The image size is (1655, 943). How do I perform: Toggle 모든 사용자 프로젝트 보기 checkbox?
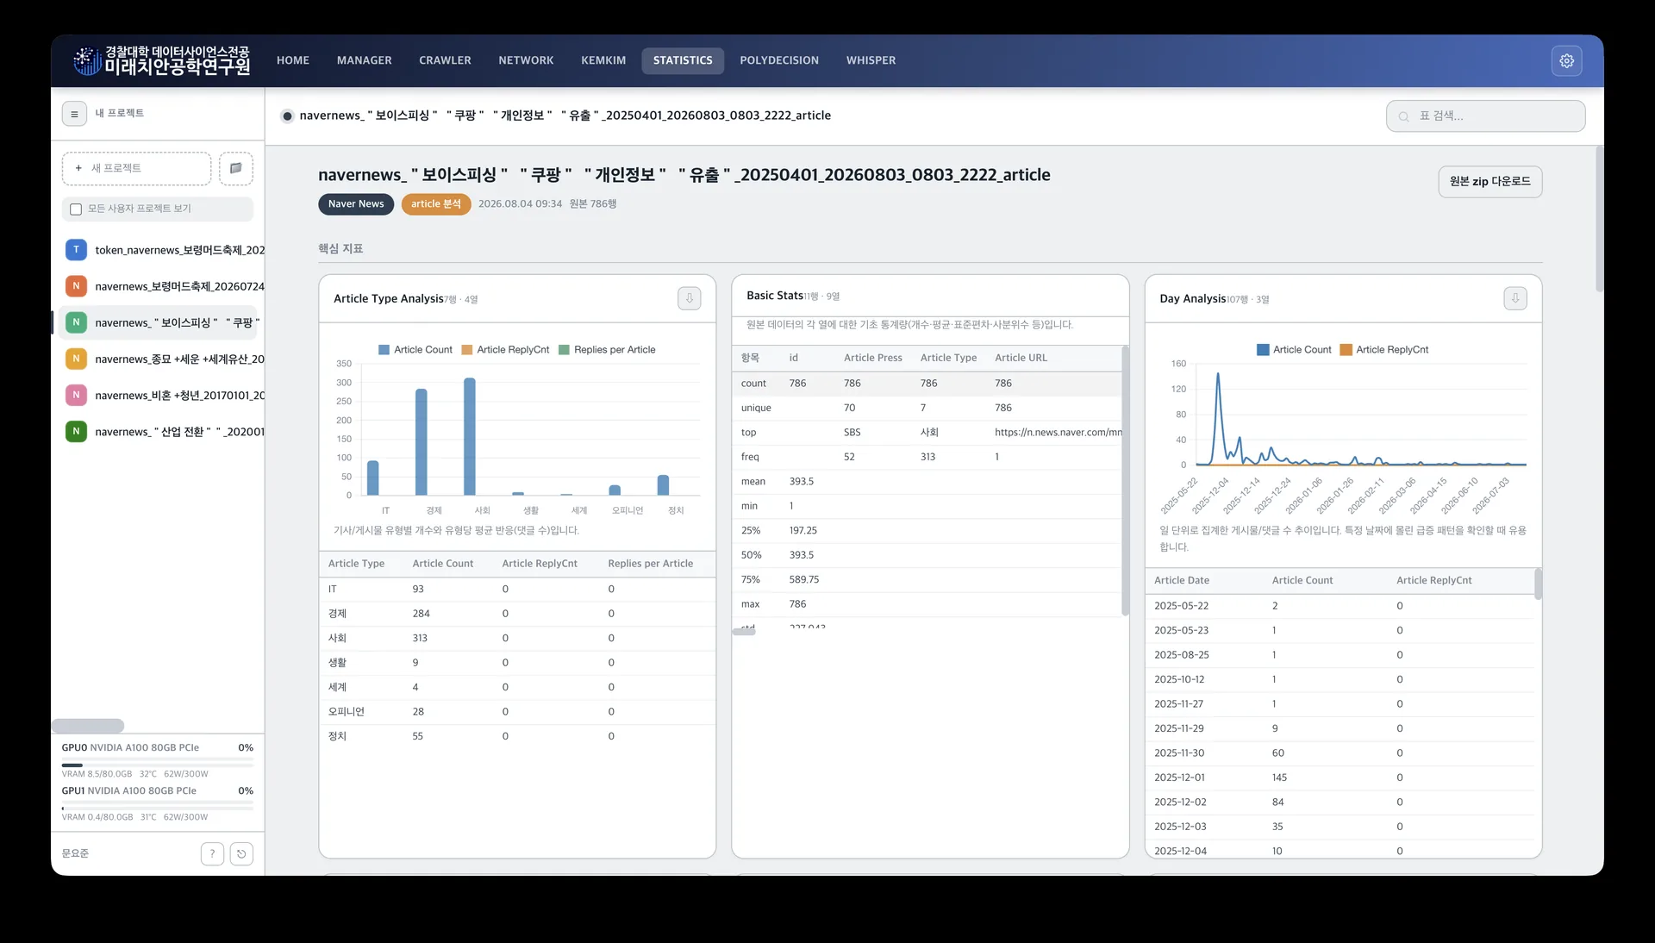[76, 209]
